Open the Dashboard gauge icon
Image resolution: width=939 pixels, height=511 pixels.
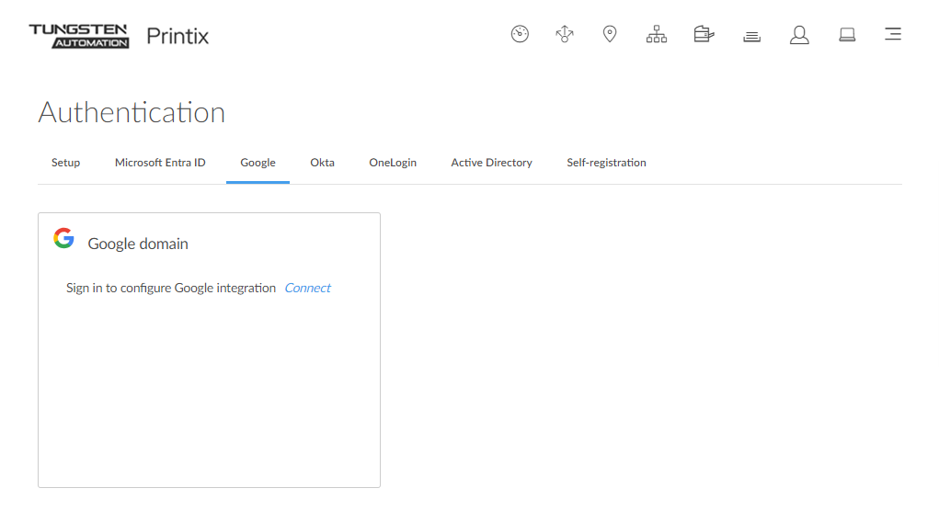pyautogui.click(x=520, y=35)
